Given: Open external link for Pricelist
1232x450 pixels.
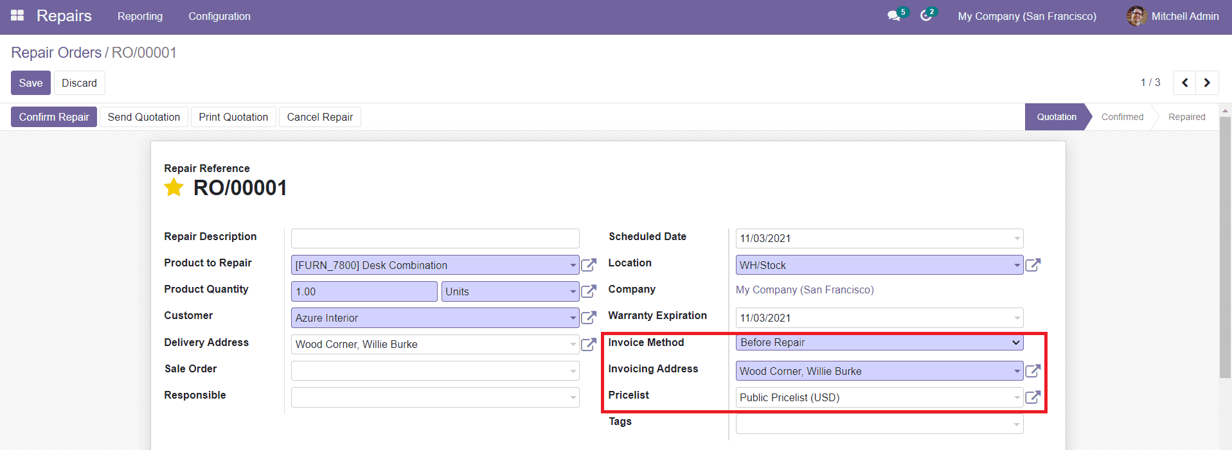Looking at the screenshot, I should [1033, 397].
